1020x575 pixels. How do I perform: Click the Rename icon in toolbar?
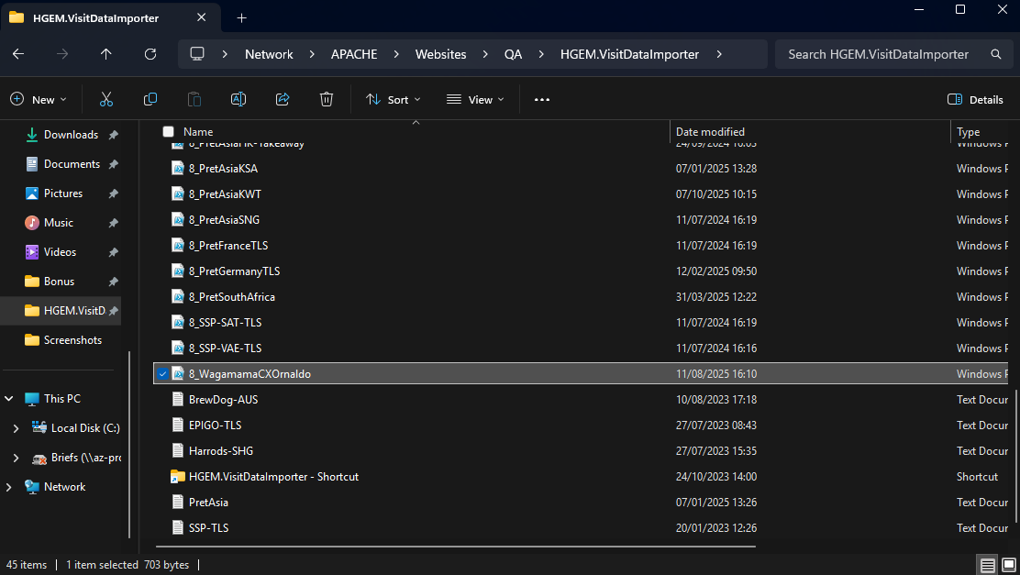238,99
